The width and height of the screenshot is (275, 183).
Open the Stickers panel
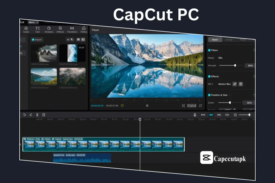[x=49, y=30]
